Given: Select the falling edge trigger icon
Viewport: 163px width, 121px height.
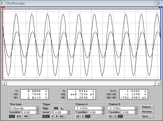Looking at the screenshot, I should (62, 108).
